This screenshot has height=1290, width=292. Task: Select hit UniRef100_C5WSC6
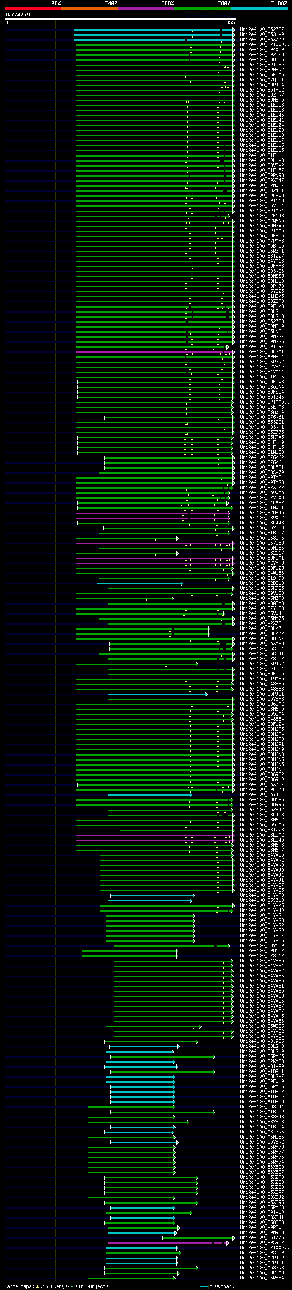pyautogui.click(x=262, y=1026)
